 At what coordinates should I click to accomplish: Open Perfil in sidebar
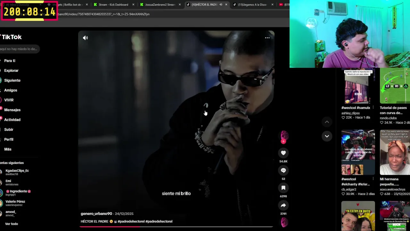(x=9, y=140)
